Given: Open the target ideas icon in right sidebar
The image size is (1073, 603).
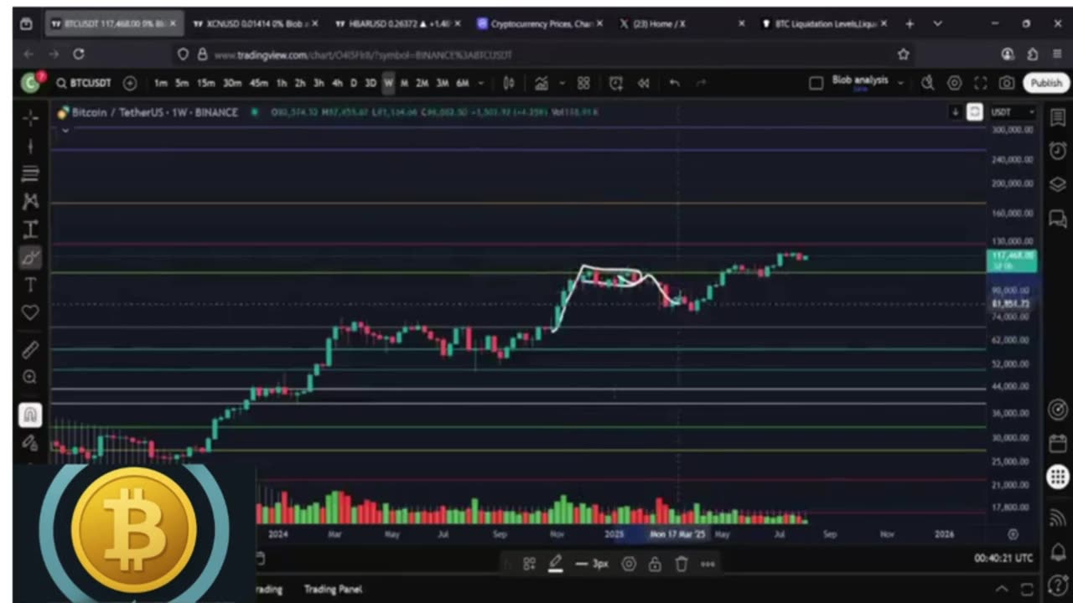Looking at the screenshot, I should (x=1057, y=410).
